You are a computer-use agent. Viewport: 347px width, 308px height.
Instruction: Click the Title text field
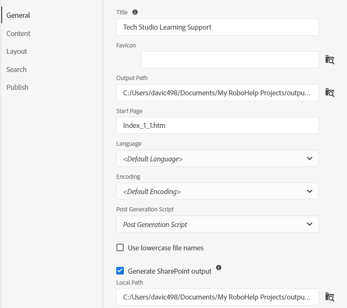(217, 27)
